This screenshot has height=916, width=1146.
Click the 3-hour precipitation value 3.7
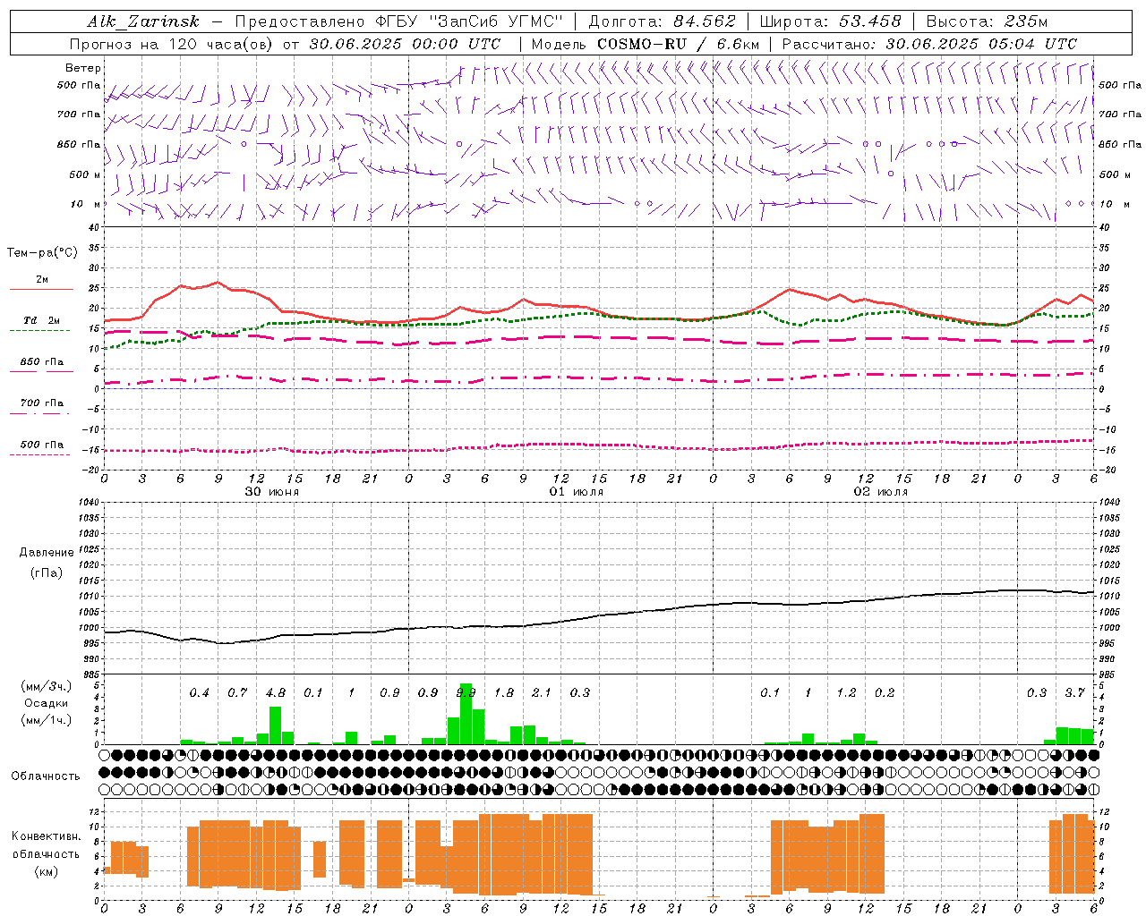pyautogui.click(x=1074, y=693)
